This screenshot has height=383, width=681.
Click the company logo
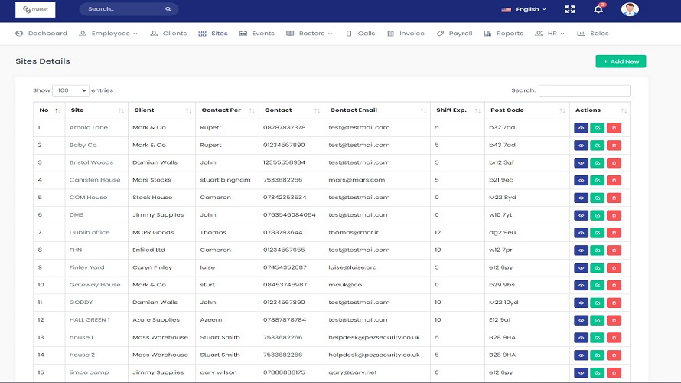pyautogui.click(x=35, y=10)
